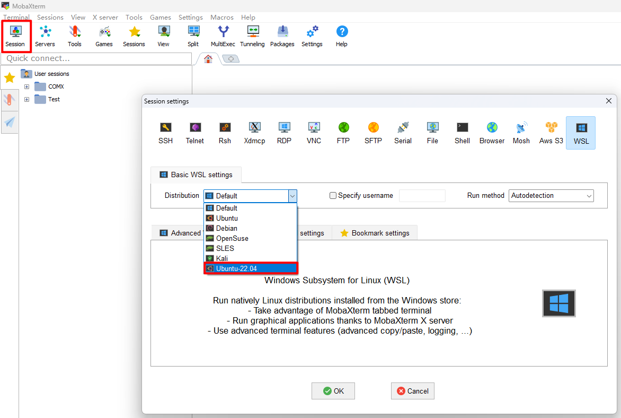
Task: Activate the MultiExec toolbar icon
Action: coord(223,36)
